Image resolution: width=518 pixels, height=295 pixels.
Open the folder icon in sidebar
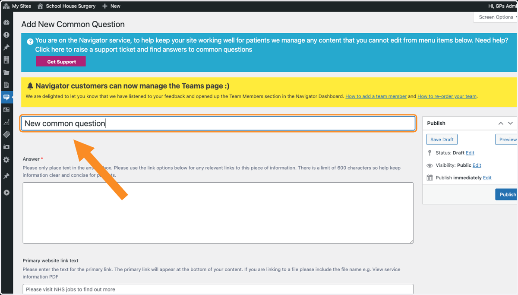click(6, 73)
